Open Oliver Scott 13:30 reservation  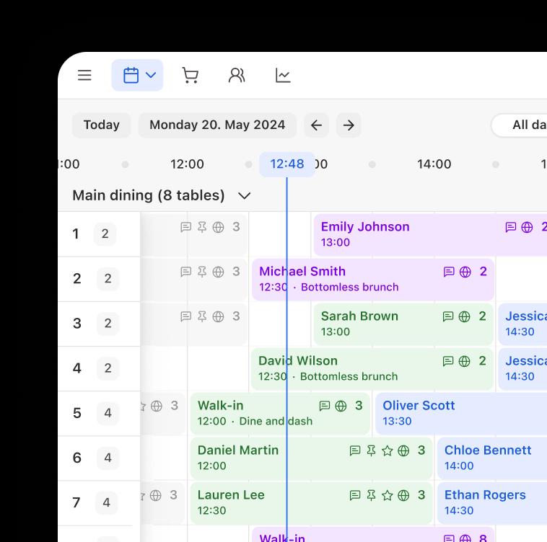[447, 413]
